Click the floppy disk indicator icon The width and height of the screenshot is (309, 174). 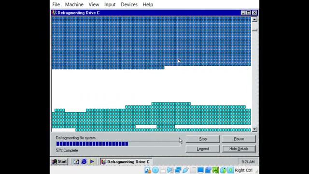[x=163, y=170]
